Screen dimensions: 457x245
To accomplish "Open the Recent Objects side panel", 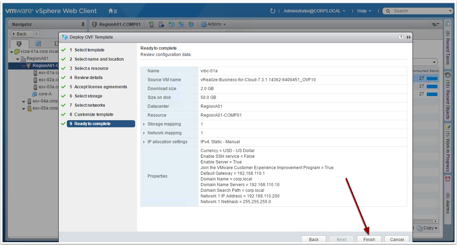I will coord(448,96).
